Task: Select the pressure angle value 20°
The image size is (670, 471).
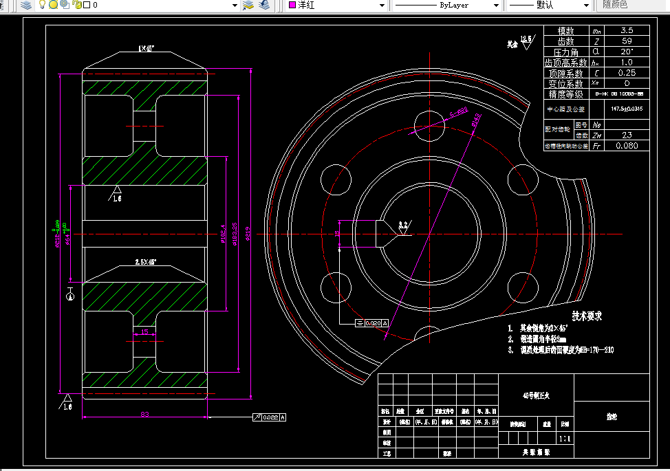Action: pyautogui.click(x=627, y=52)
